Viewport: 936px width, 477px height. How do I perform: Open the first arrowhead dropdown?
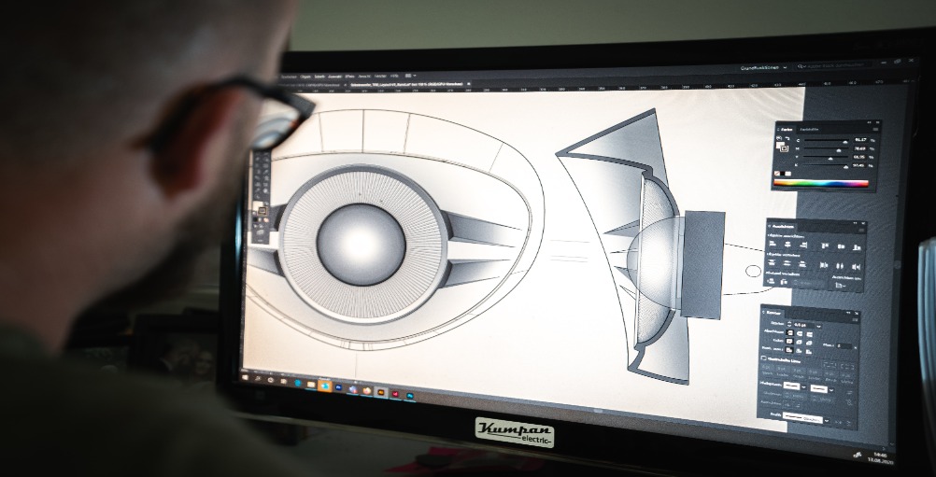(x=804, y=387)
